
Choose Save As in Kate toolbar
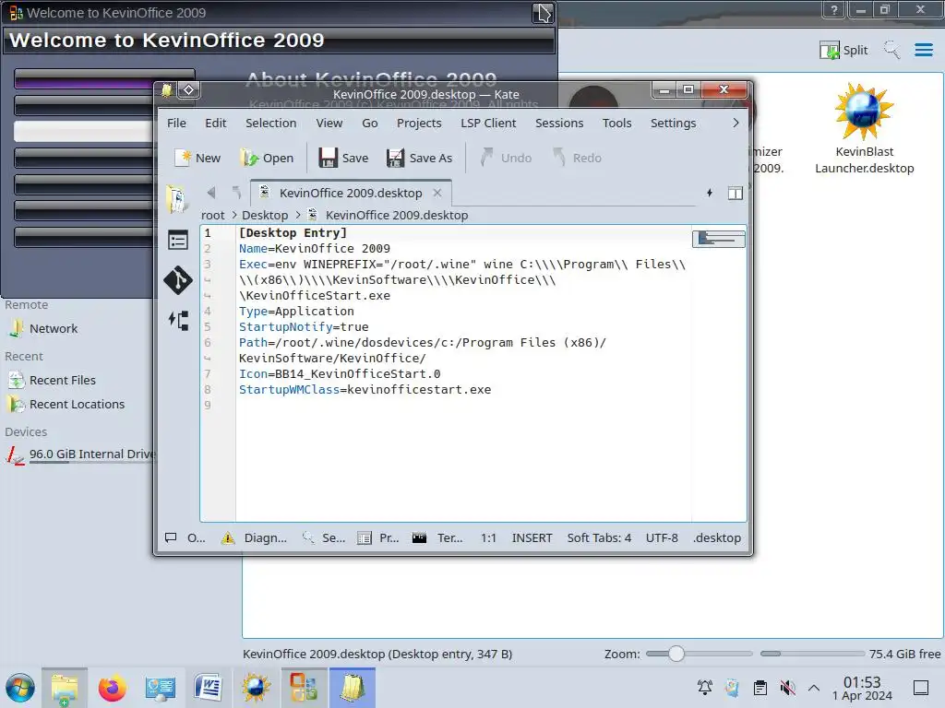(x=420, y=158)
